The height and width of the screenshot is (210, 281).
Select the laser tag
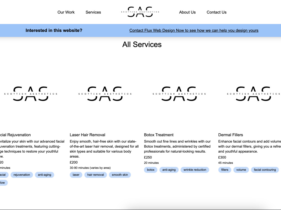[76, 175]
